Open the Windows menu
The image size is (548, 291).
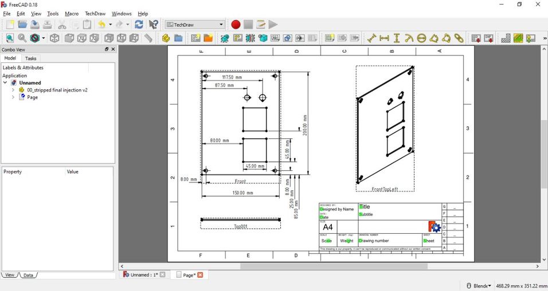[122, 14]
